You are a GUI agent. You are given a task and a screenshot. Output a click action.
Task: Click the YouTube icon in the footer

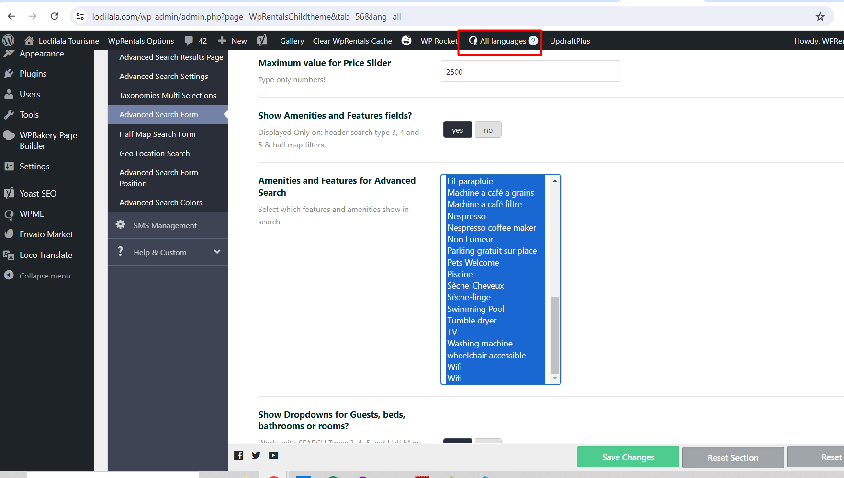click(x=273, y=456)
